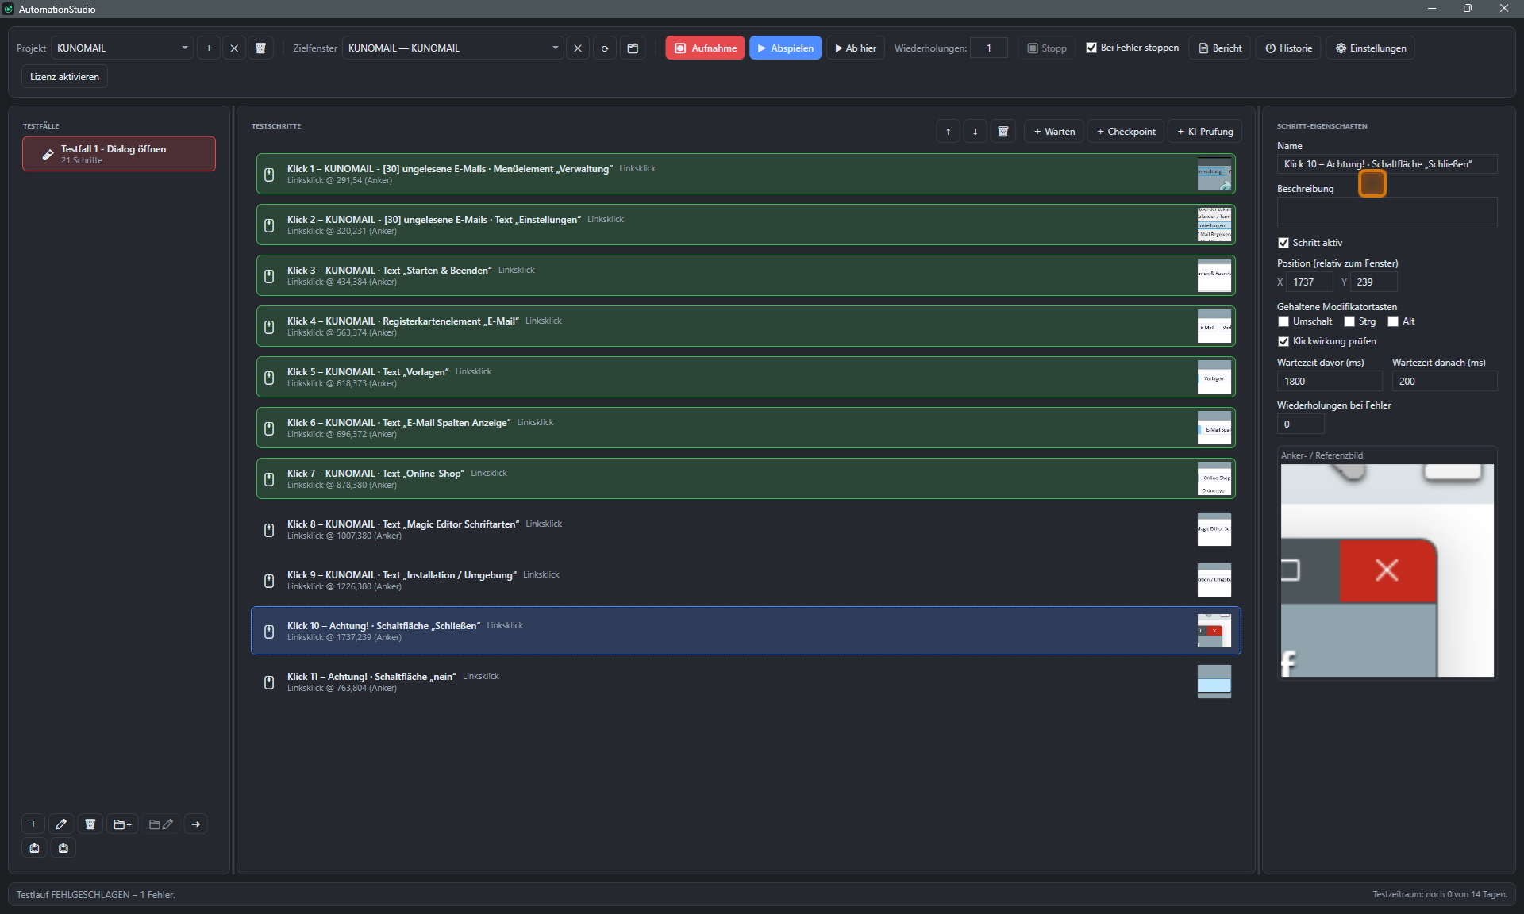Move selected step down with arrow icon

(x=975, y=132)
